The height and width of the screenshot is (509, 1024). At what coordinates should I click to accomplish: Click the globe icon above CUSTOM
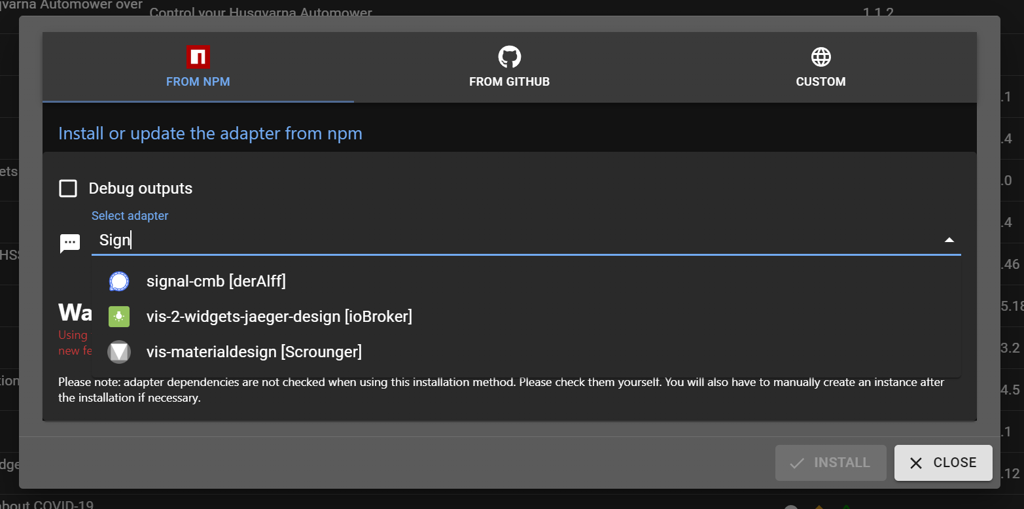pos(821,57)
